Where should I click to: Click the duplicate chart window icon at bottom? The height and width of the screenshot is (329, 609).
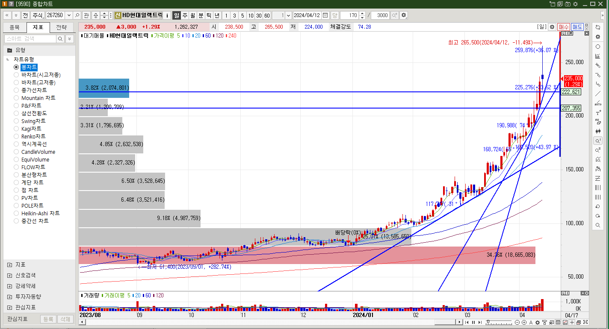[x=579, y=322]
